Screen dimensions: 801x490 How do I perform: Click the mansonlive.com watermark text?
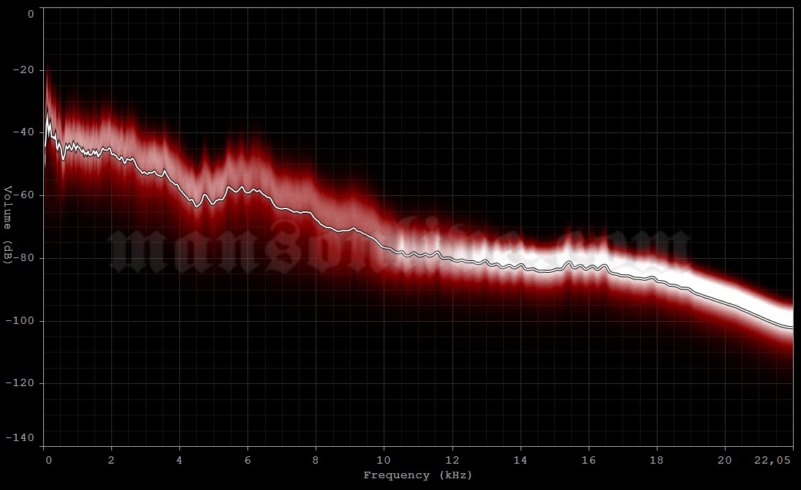tap(399, 247)
